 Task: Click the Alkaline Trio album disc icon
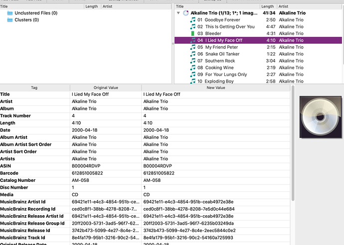186,13
